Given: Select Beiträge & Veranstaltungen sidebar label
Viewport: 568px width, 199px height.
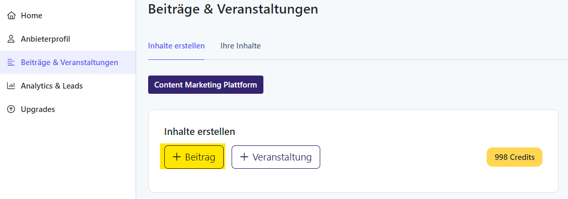Looking at the screenshot, I should (69, 63).
